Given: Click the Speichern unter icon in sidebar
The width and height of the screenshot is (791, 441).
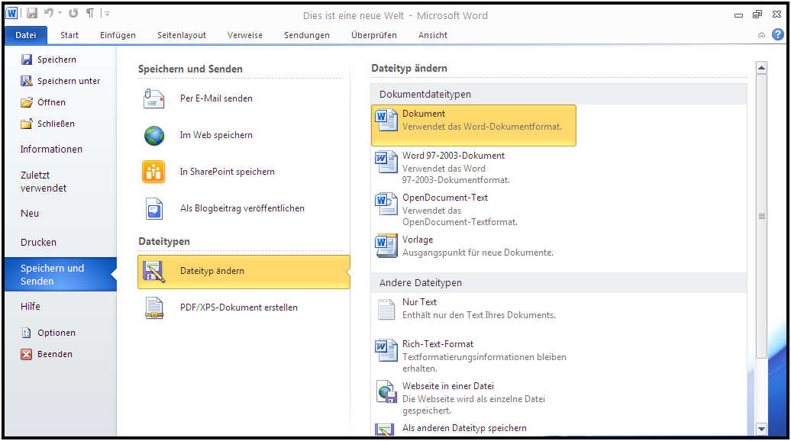Looking at the screenshot, I should [x=26, y=81].
